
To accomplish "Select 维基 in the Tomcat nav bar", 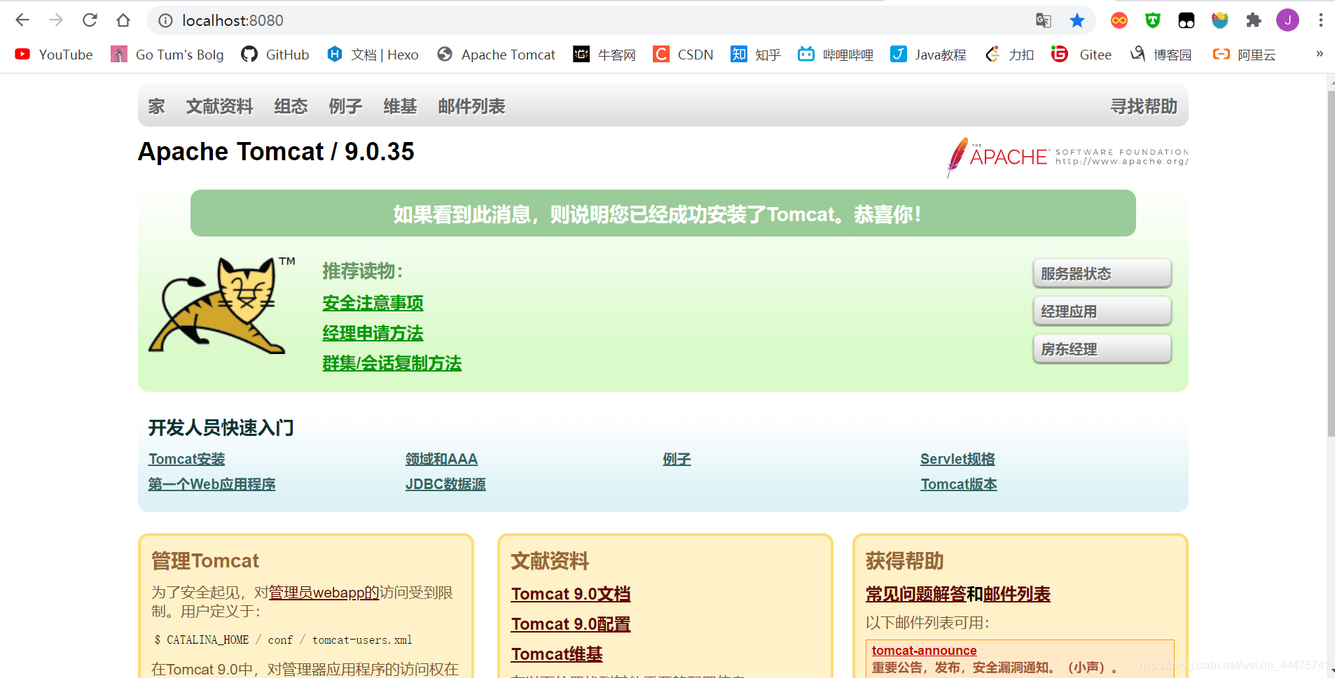I will (400, 106).
